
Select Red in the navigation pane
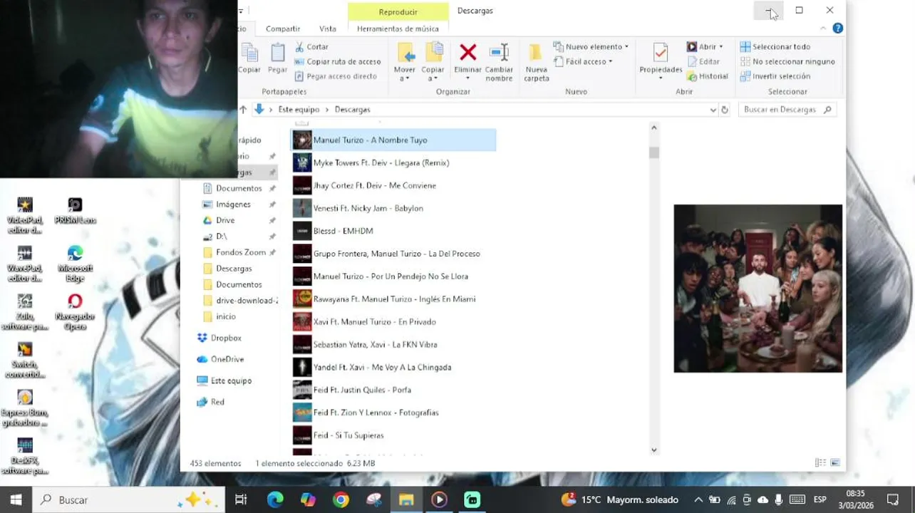[217, 402]
